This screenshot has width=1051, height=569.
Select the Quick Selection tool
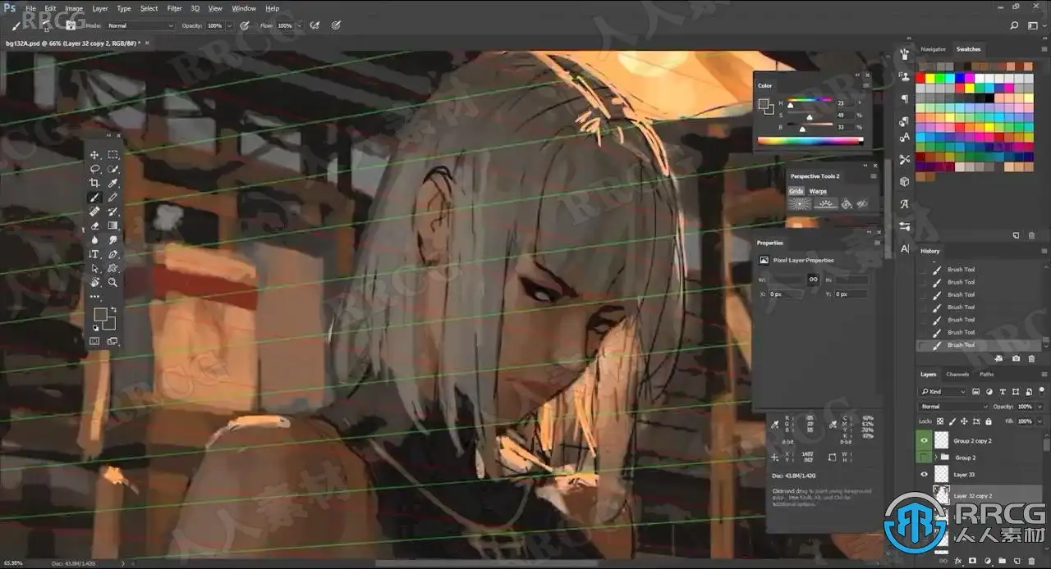(113, 169)
